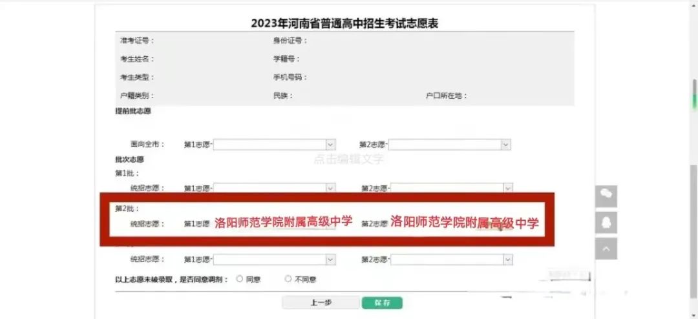Screen dimensions: 698x319
Task: Select the 同意 radio button for adjustment
Action: coord(240,279)
